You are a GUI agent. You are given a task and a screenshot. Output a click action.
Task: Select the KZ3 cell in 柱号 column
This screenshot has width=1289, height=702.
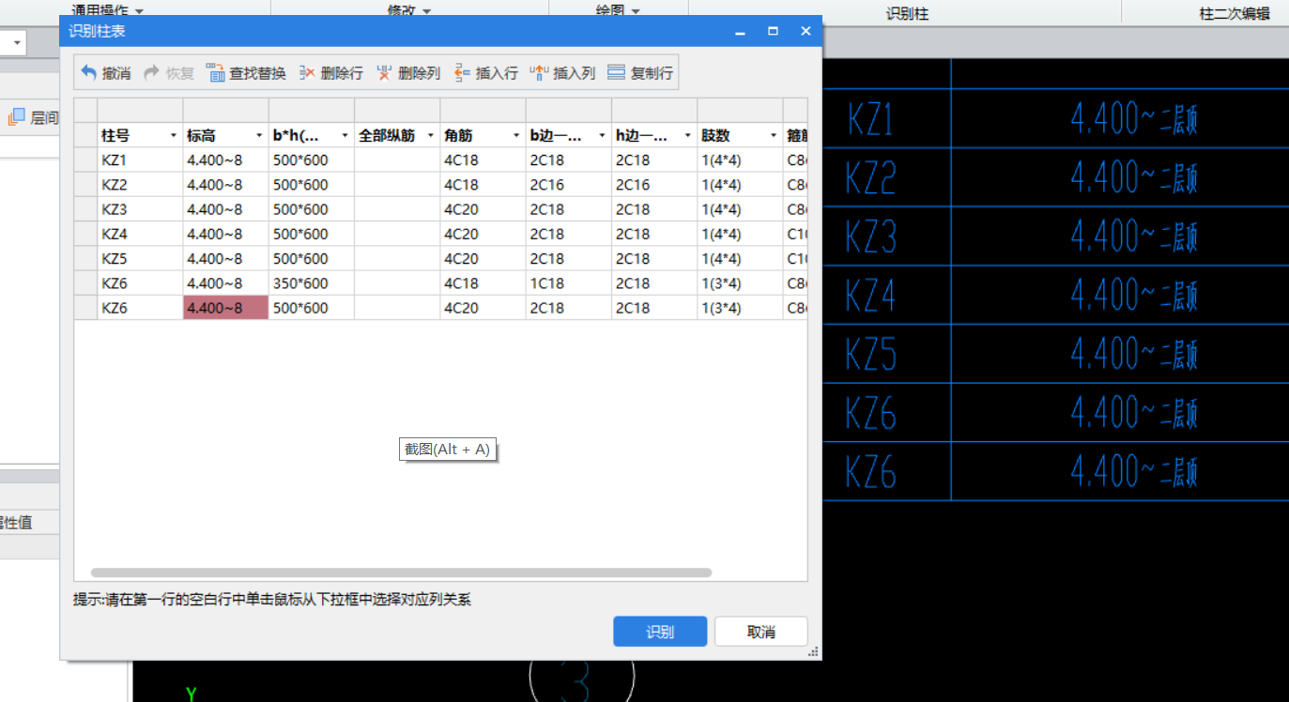click(x=140, y=209)
